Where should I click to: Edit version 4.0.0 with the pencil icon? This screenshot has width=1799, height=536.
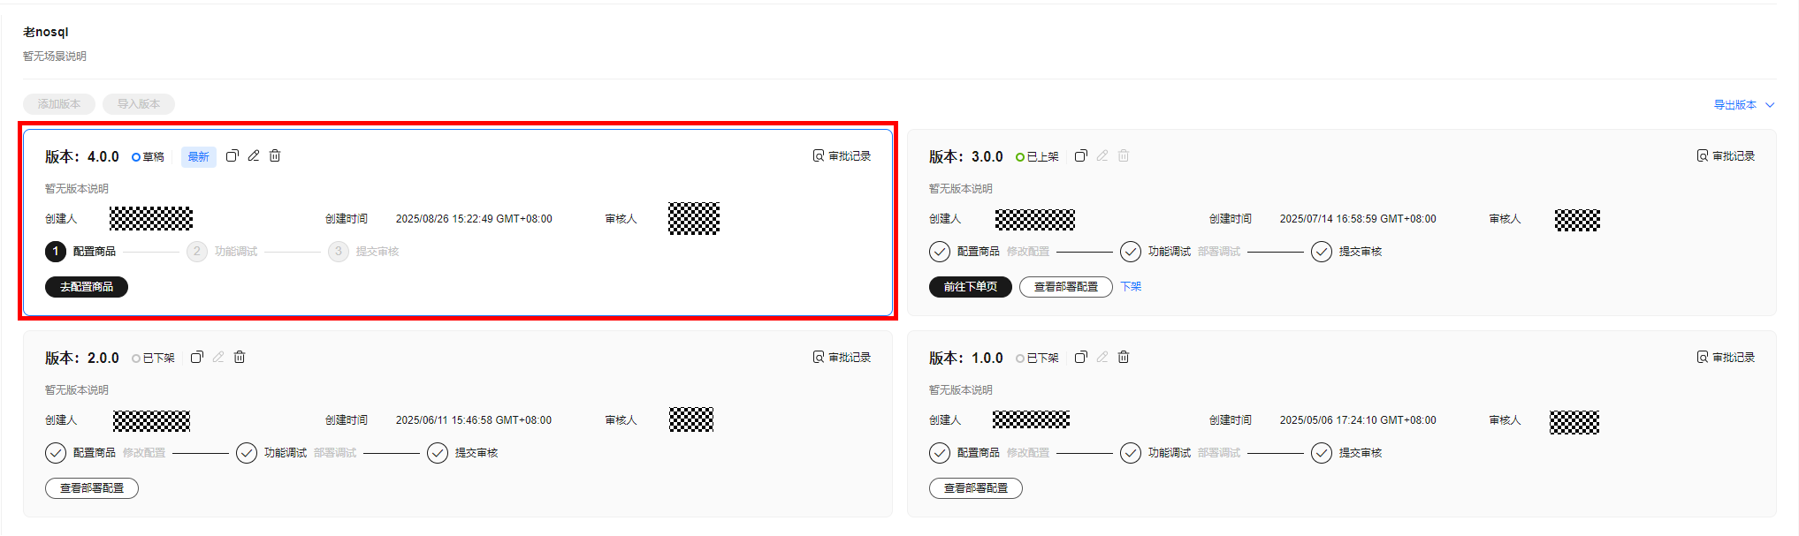point(254,155)
